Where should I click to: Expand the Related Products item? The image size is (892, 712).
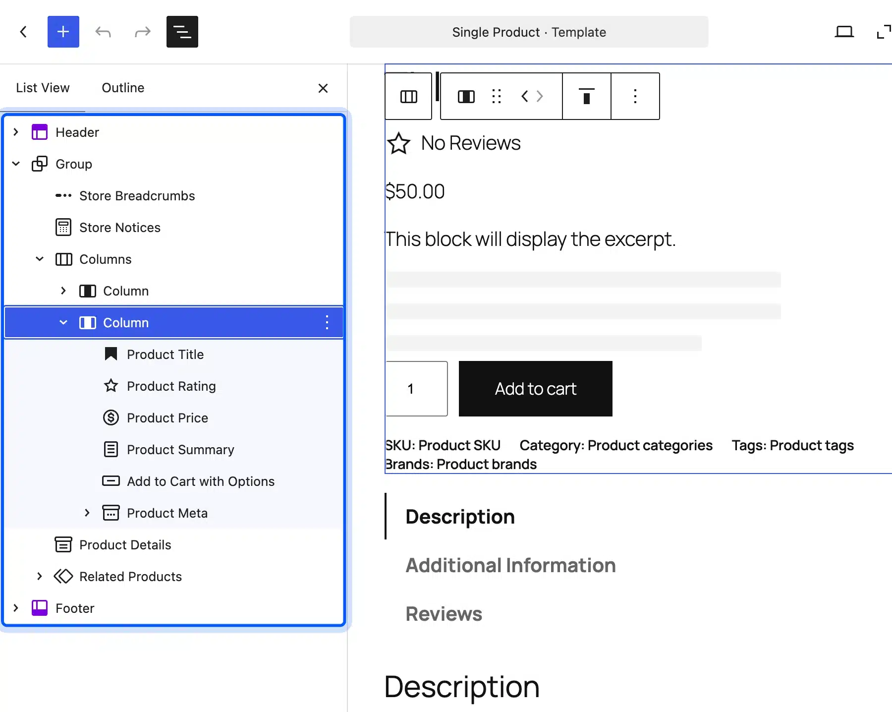click(x=40, y=576)
